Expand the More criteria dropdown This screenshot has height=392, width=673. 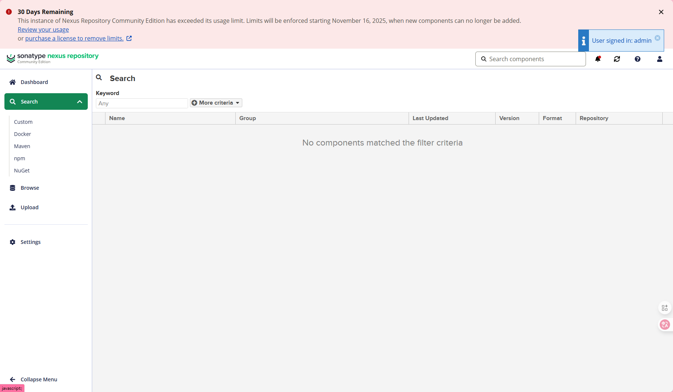click(x=216, y=103)
